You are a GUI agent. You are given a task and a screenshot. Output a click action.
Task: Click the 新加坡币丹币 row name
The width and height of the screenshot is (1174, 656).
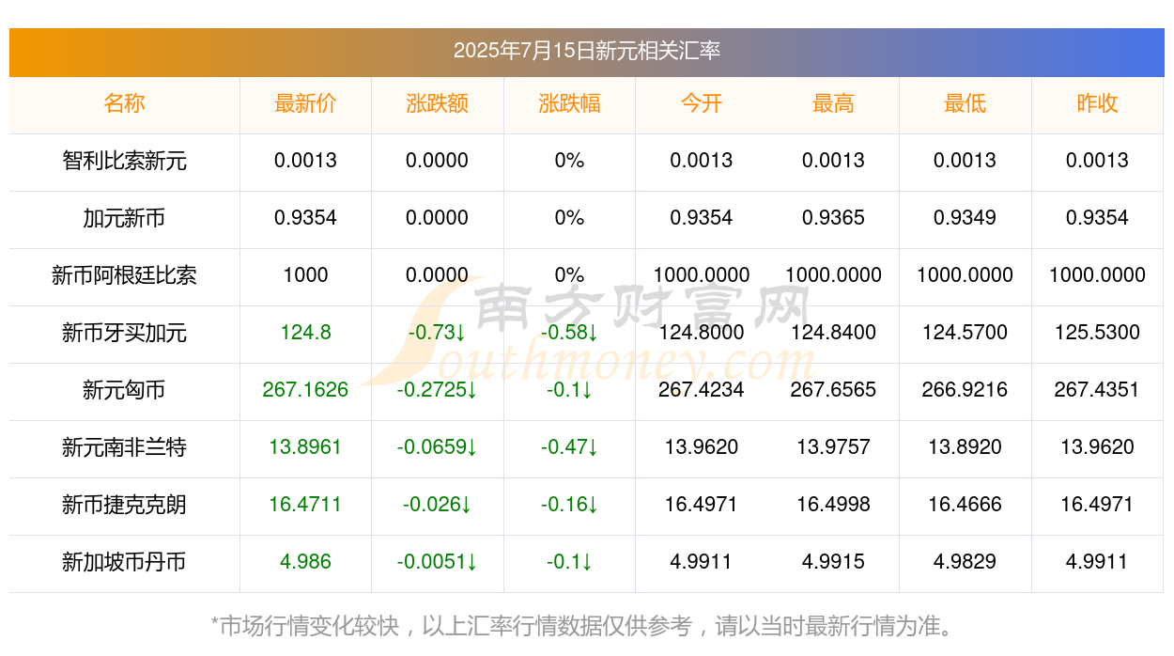point(124,562)
